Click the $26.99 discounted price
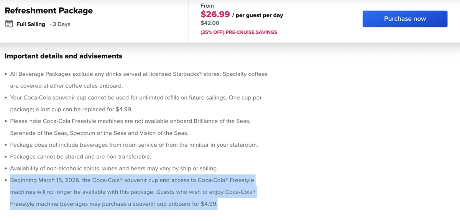Viewport: 460px width, 221px height. point(215,15)
